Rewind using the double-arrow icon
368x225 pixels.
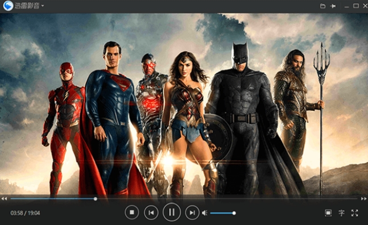[4, 199]
